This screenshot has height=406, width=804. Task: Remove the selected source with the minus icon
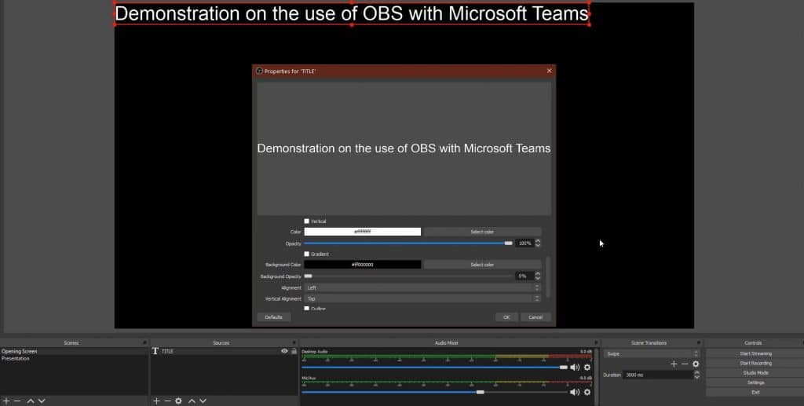167,401
